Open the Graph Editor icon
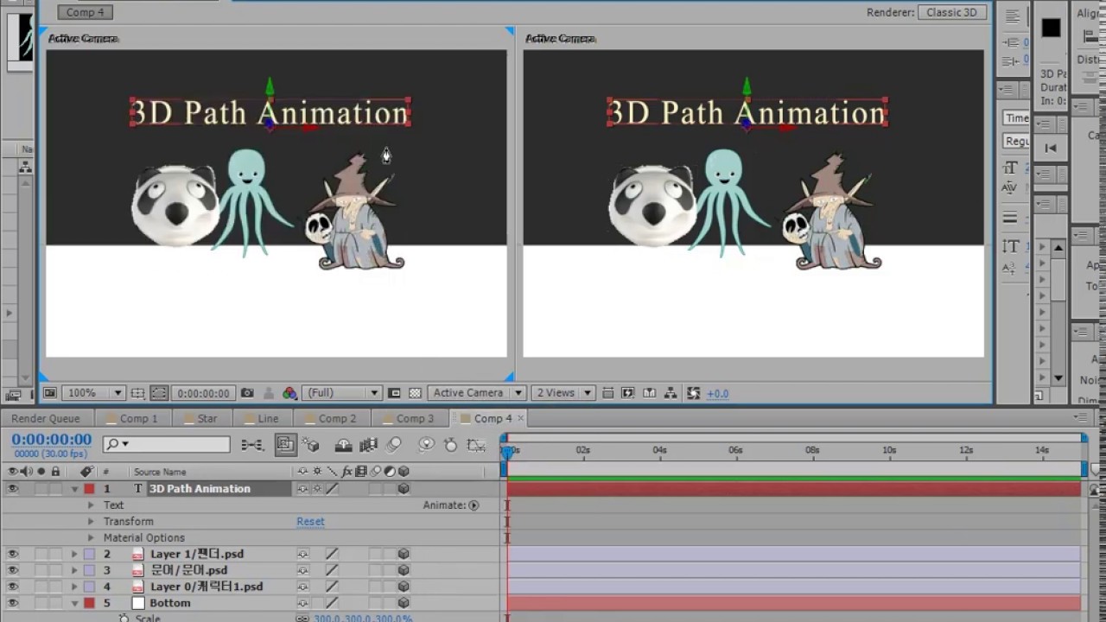The image size is (1106, 622). tap(476, 445)
